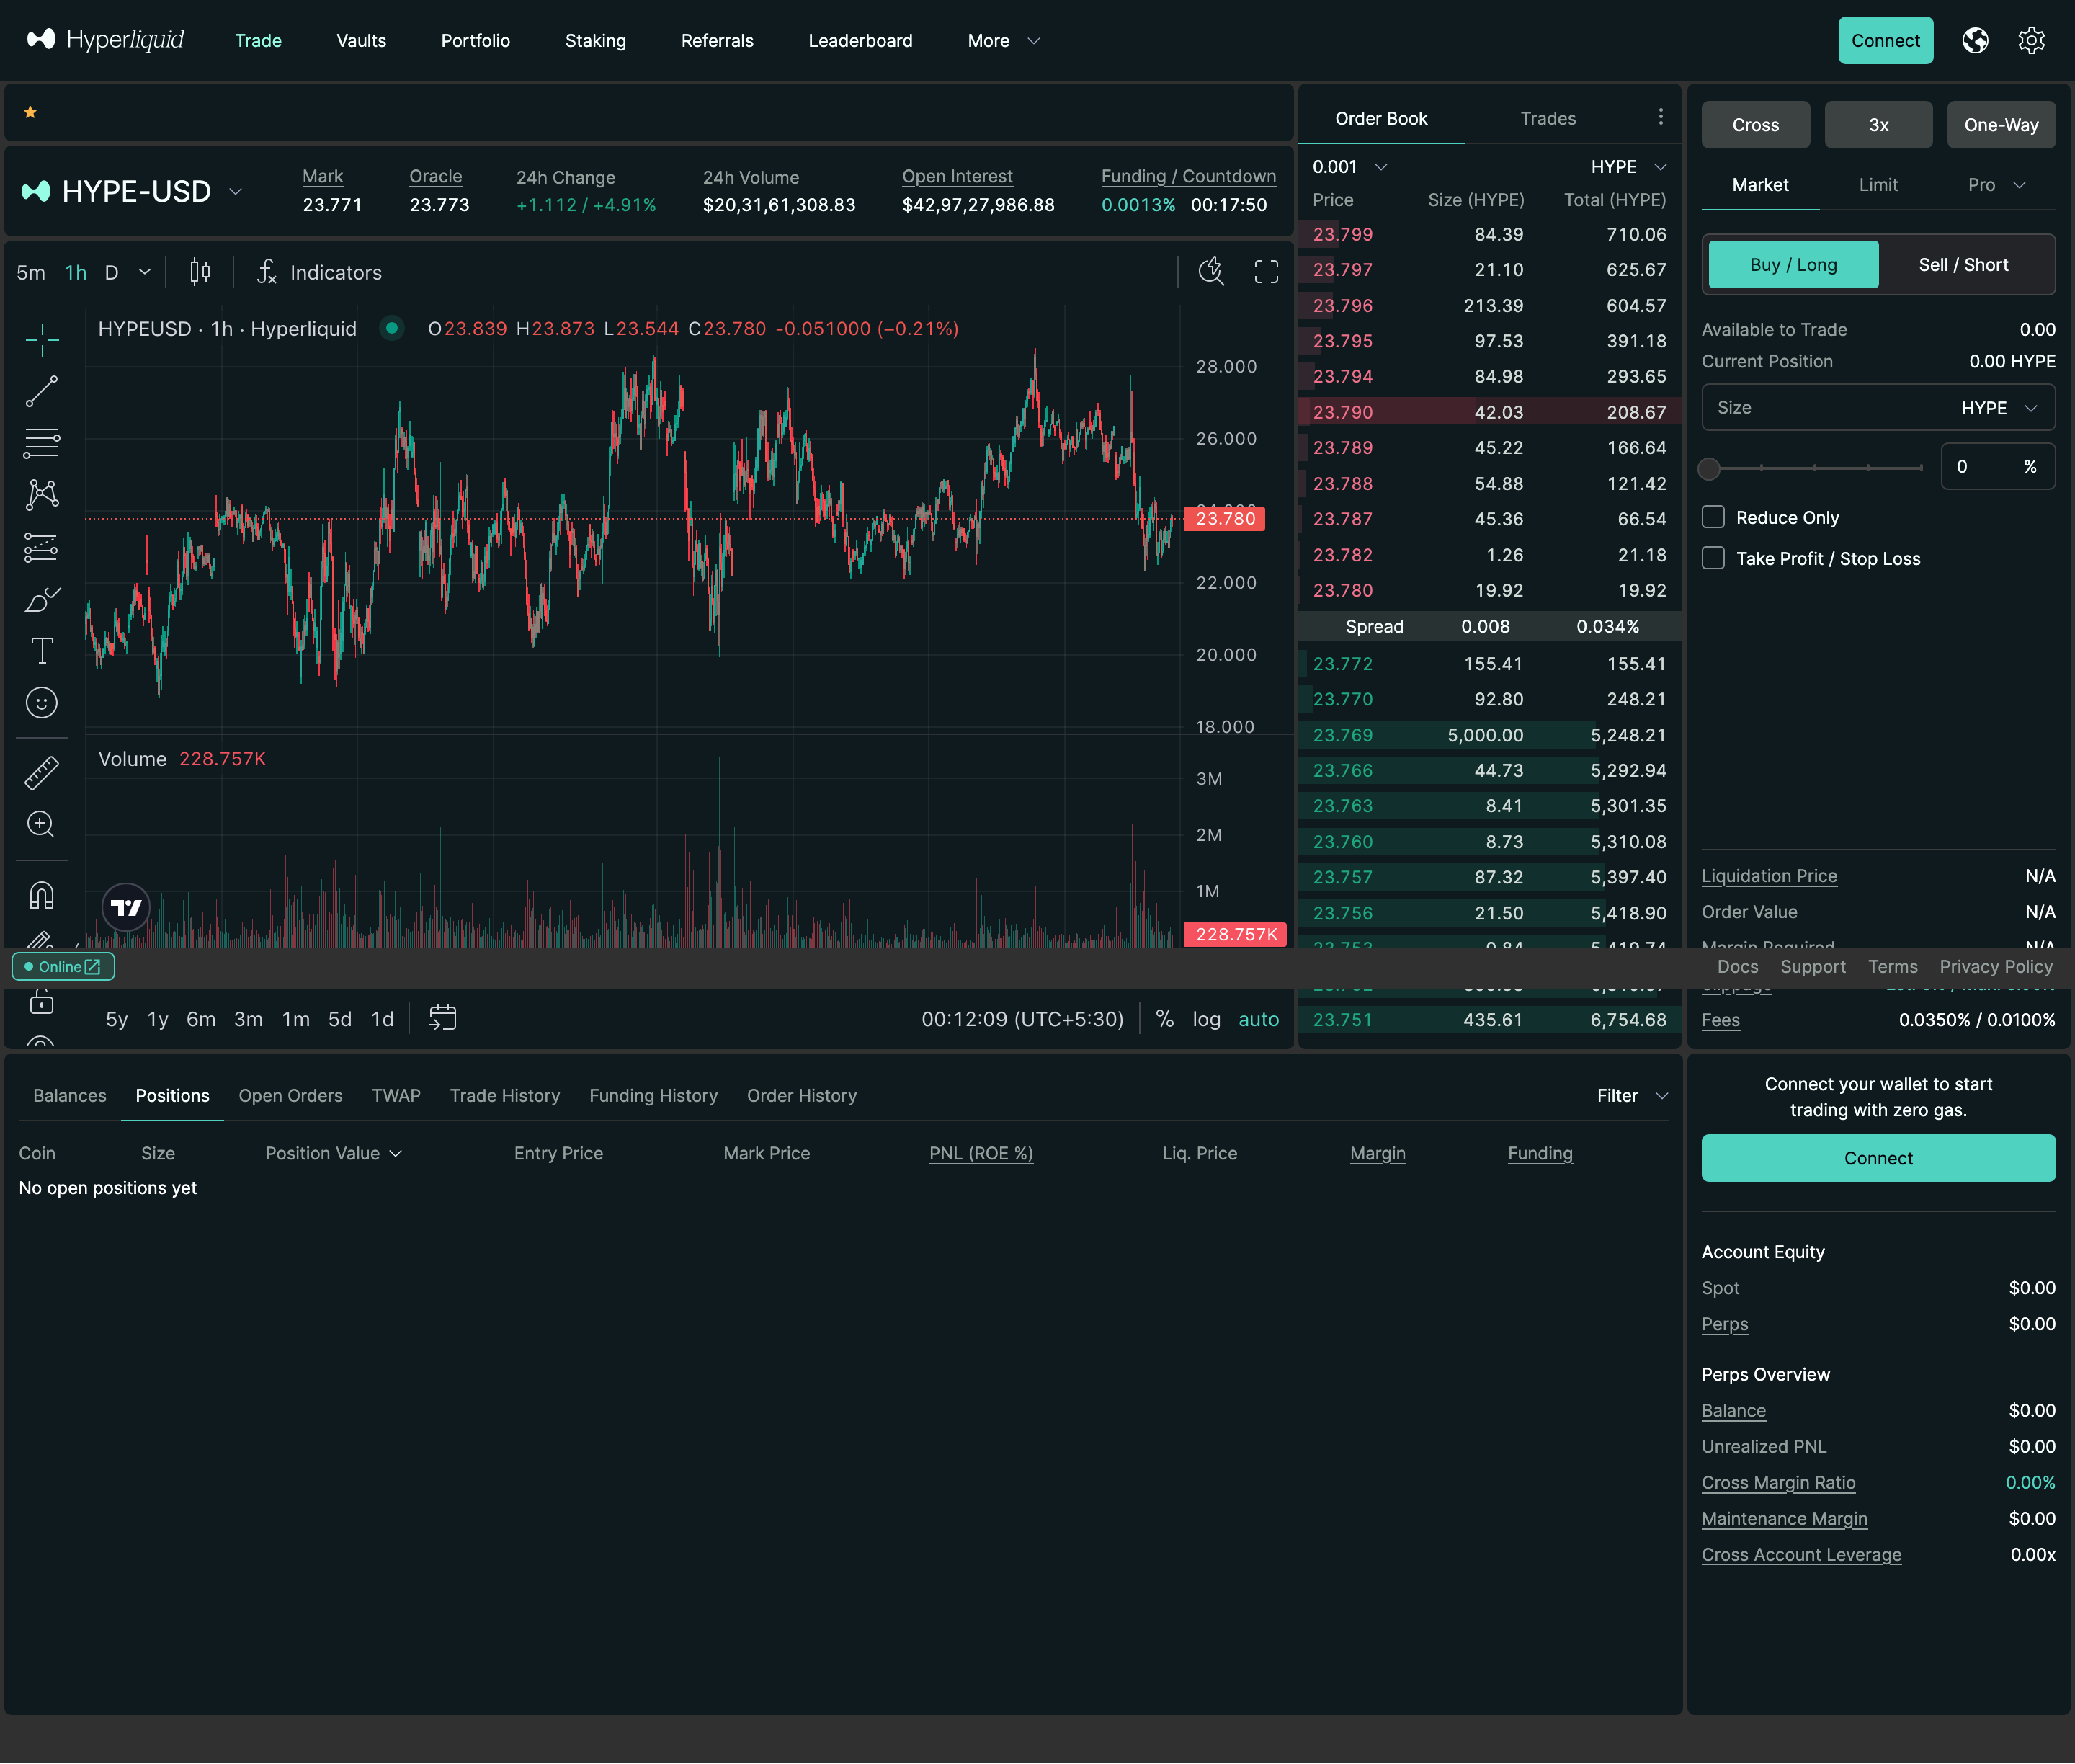Open the Leaderboard page

(860, 40)
